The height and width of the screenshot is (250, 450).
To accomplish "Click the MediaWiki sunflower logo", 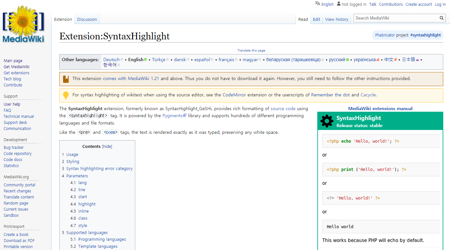I will pyautogui.click(x=23, y=24).
